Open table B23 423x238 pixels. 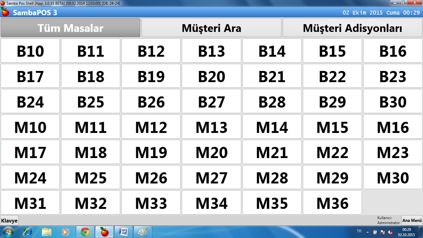[x=393, y=76]
